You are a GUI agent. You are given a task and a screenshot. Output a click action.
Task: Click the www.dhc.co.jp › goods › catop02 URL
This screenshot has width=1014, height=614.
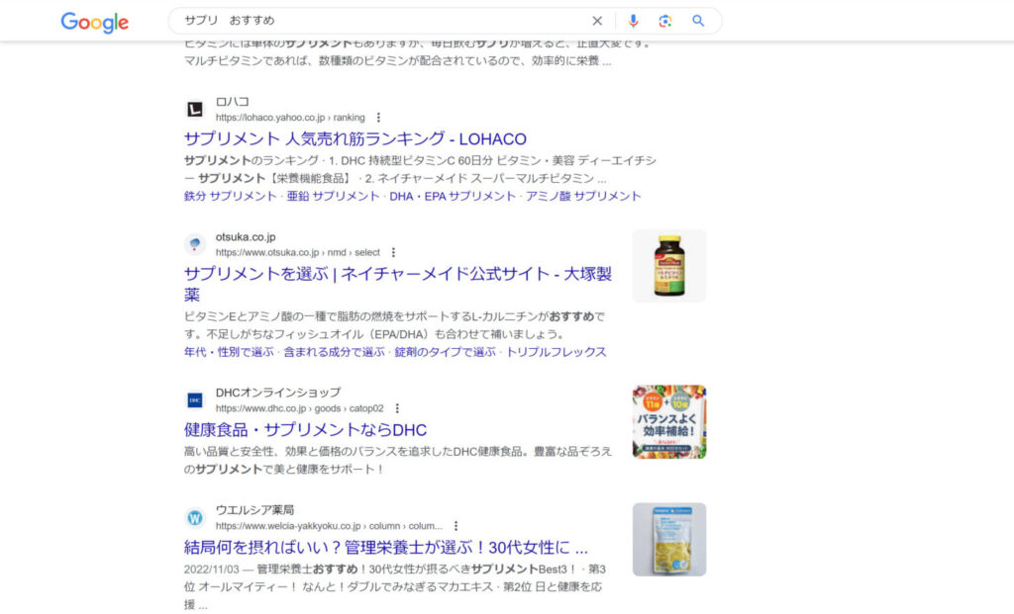[299, 408]
